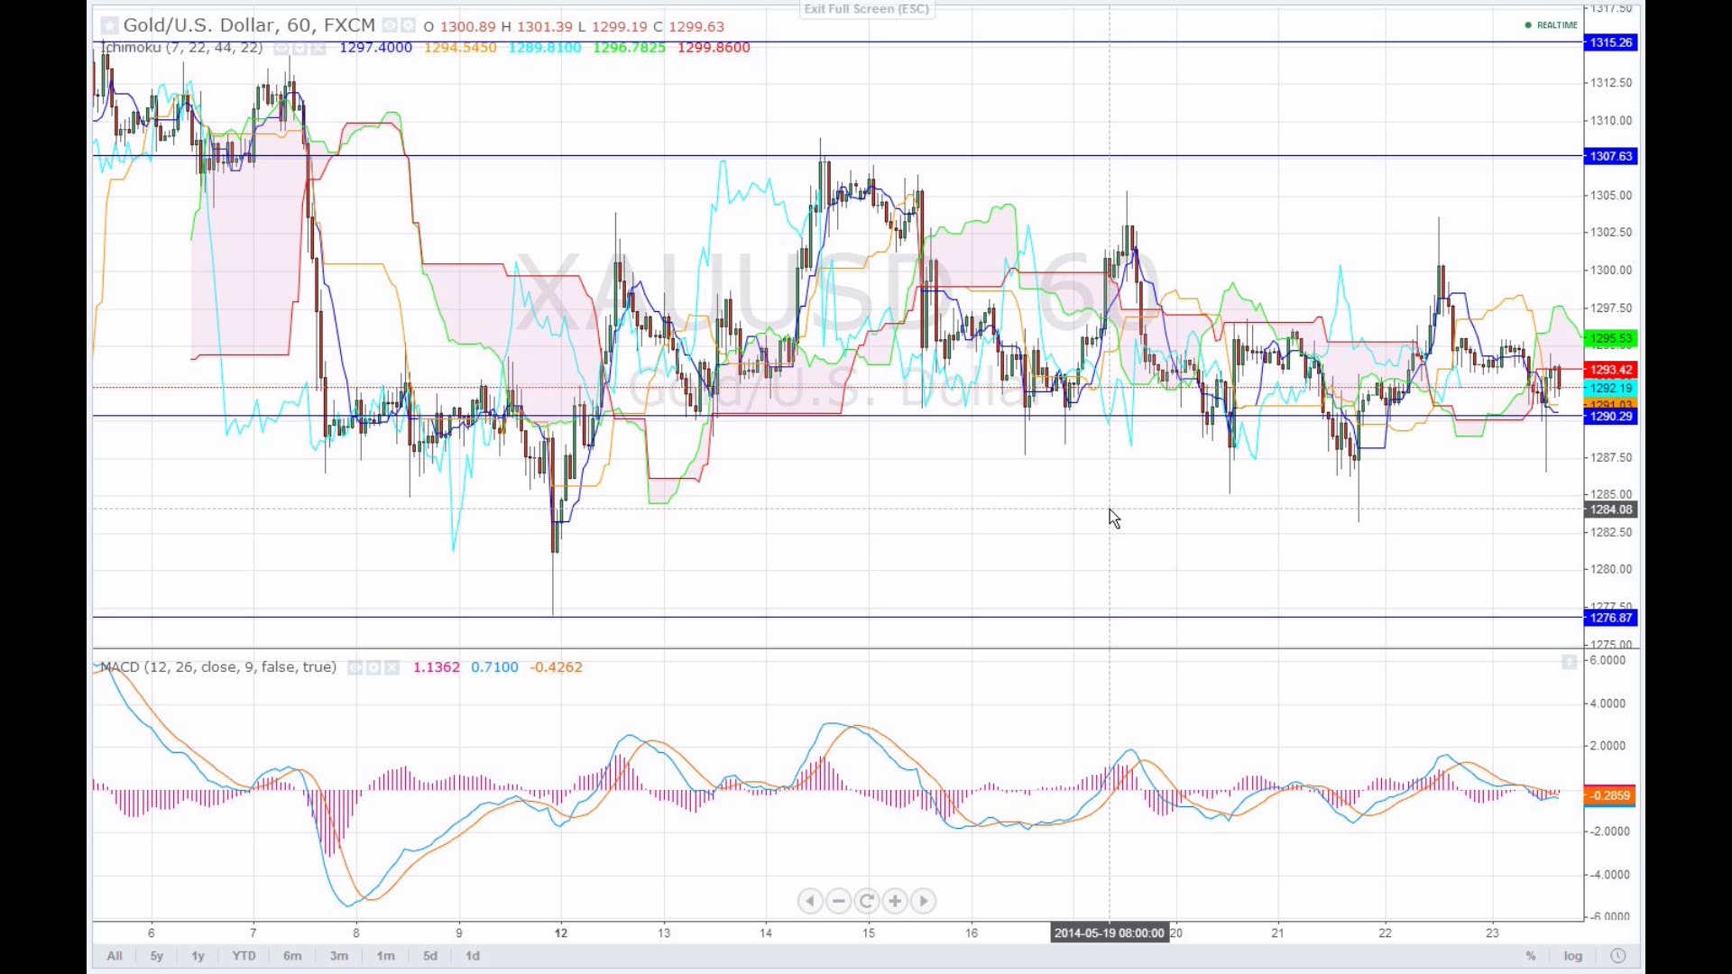Hide the Ichimoku indicator with eye icon
1732x974 pixels.
tap(281, 49)
